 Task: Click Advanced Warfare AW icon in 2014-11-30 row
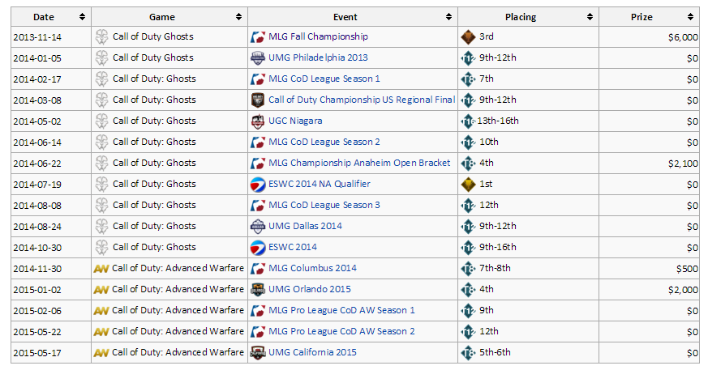click(x=101, y=269)
